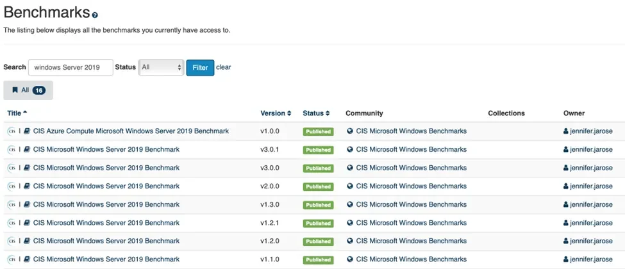625x269 pixels.
Task: Open the v1.2.0 Windows Server 2019 Benchmark link
Action: 106,241
